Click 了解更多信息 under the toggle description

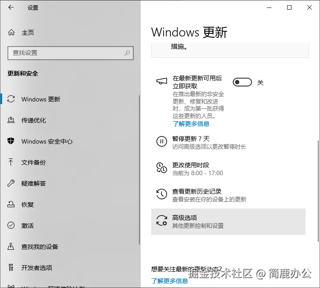(x=191, y=124)
